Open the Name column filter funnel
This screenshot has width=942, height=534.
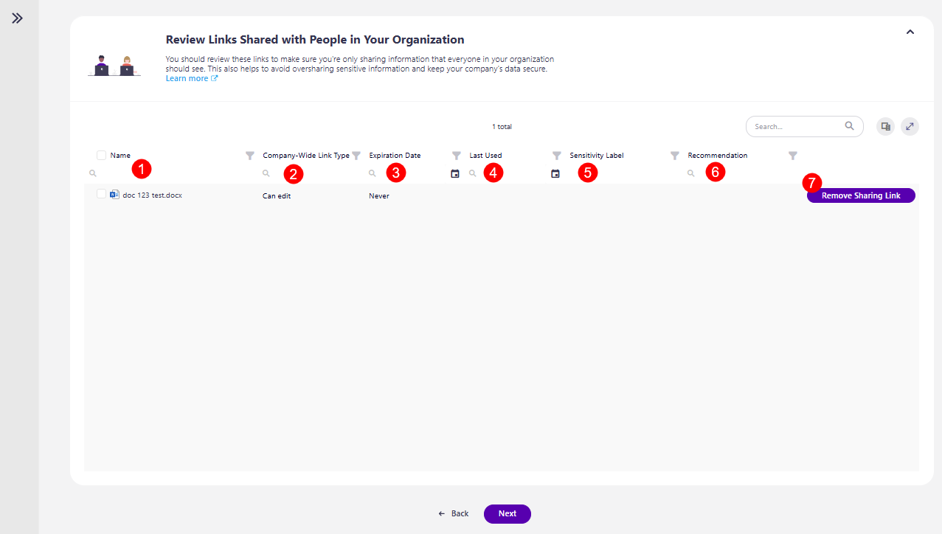[249, 155]
